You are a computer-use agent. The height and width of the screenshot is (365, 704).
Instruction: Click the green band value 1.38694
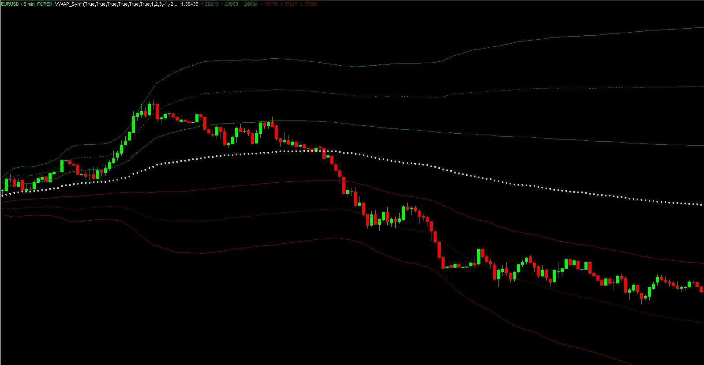pyautogui.click(x=249, y=4)
